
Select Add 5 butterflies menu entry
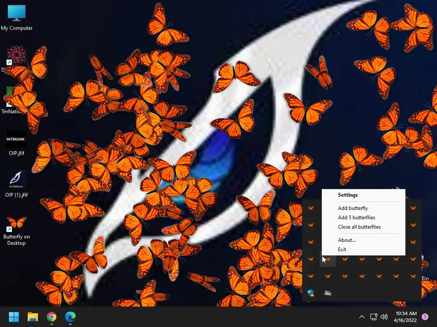(x=364, y=218)
